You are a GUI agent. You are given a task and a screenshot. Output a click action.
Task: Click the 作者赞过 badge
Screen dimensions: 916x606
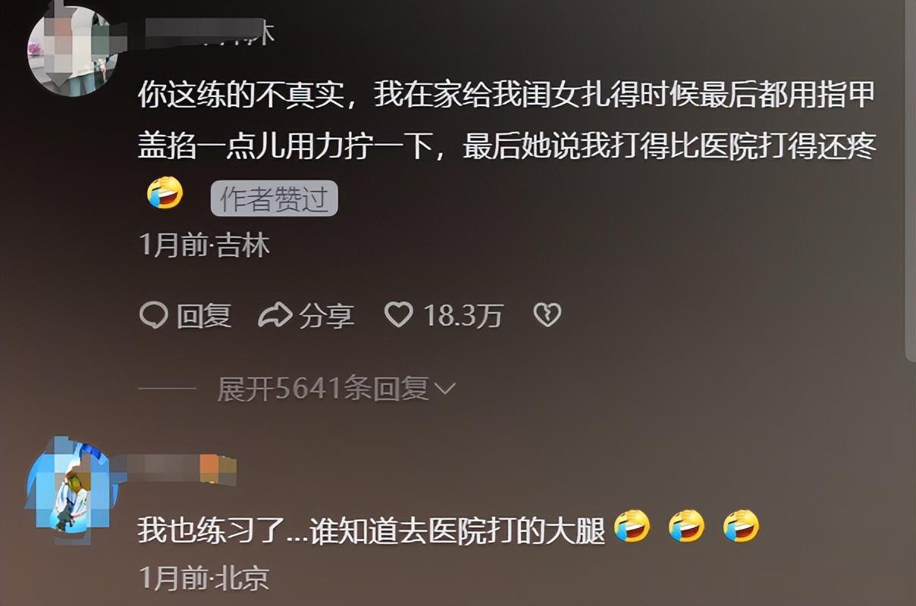tap(274, 199)
